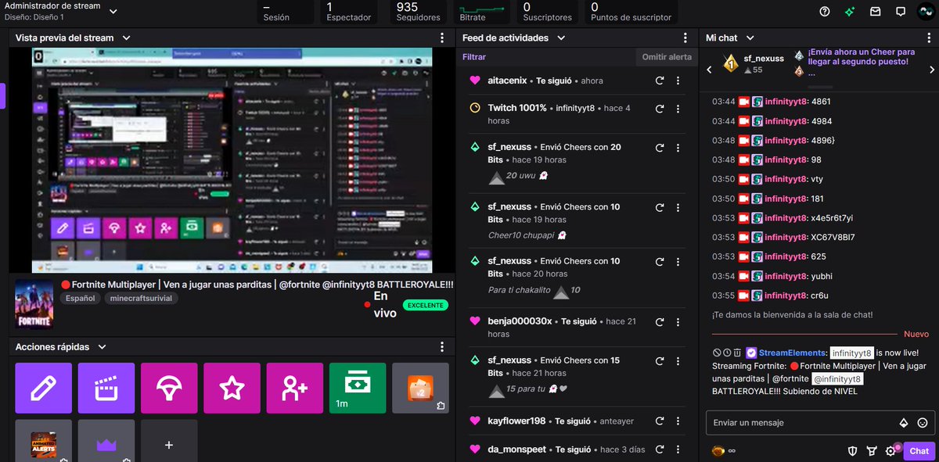Screen dimensions: 939x462
Task: Click the Fortnite category box art
Action: pyautogui.click(x=34, y=303)
